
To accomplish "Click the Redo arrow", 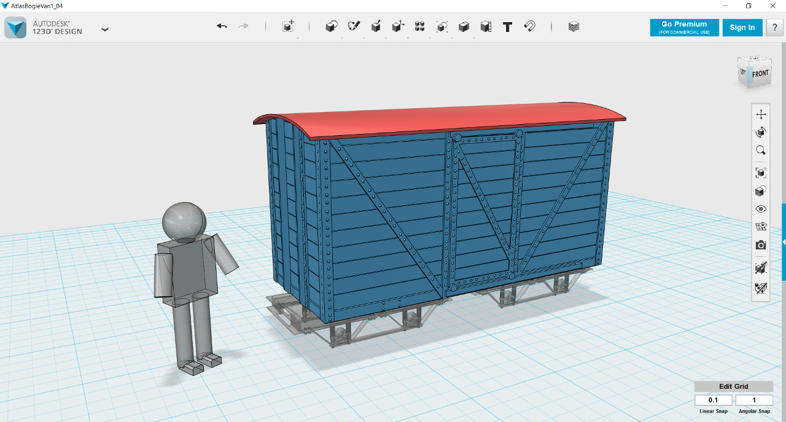I will 243,26.
